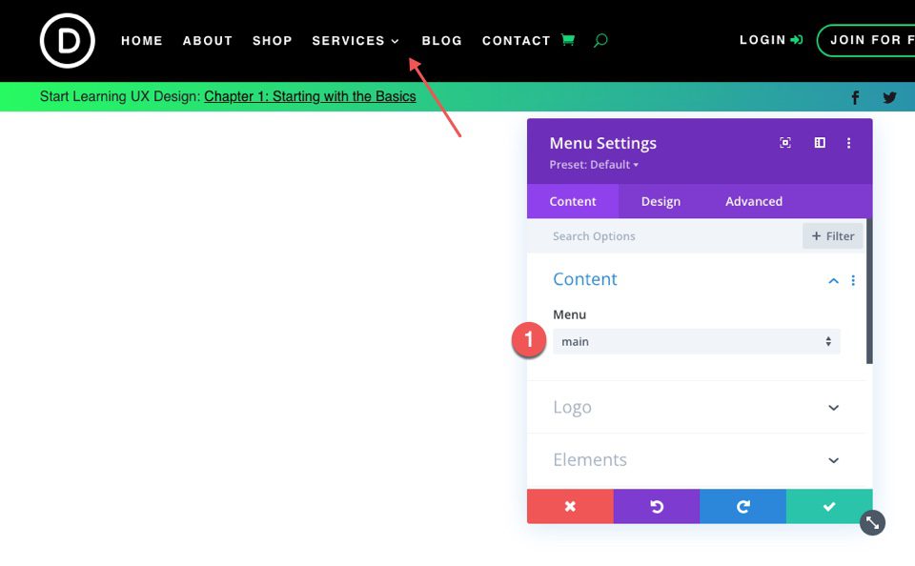Switch to the Advanced tab
The width and height of the screenshot is (915, 566).
pos(753,201)
